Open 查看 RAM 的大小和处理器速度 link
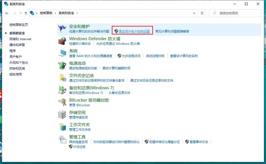 click(91, 56)
